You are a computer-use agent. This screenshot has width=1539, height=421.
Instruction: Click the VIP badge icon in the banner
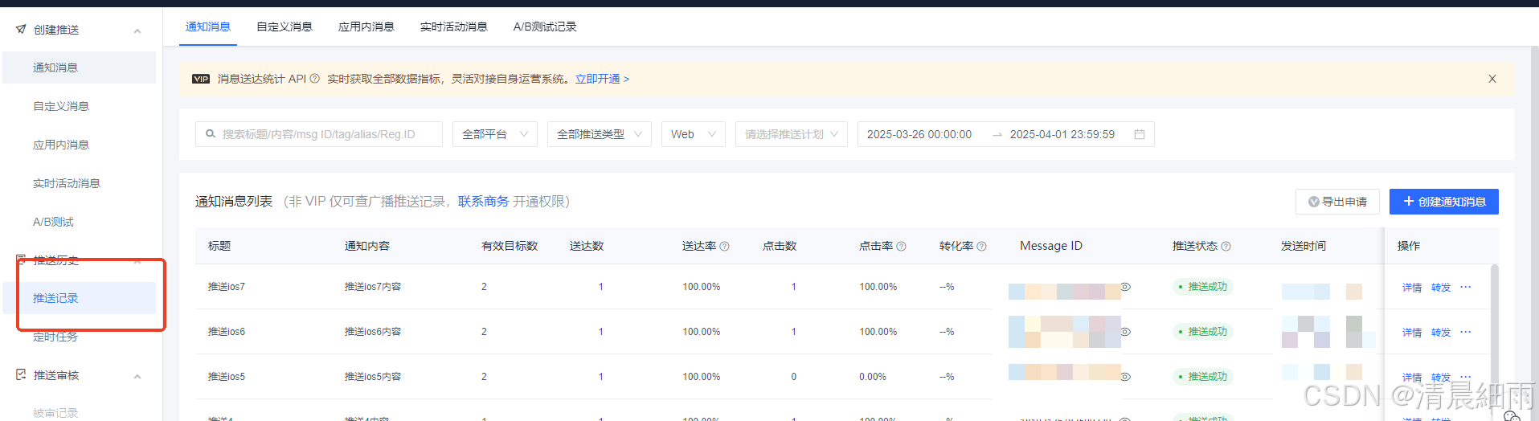201,79
